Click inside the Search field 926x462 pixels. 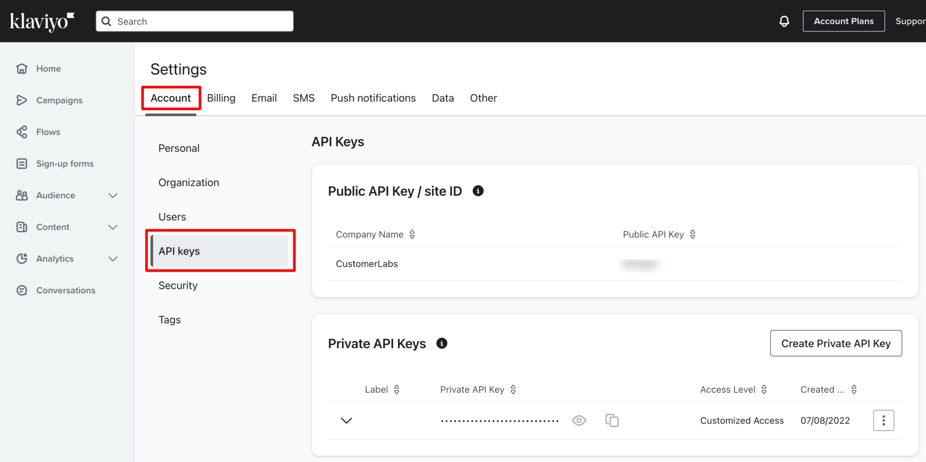tap(194, 21)
